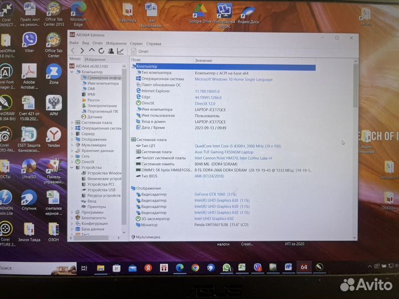Click the Chrome icon in the taskbar
Screen dimensions: 399x299
[x=195, y=267]
